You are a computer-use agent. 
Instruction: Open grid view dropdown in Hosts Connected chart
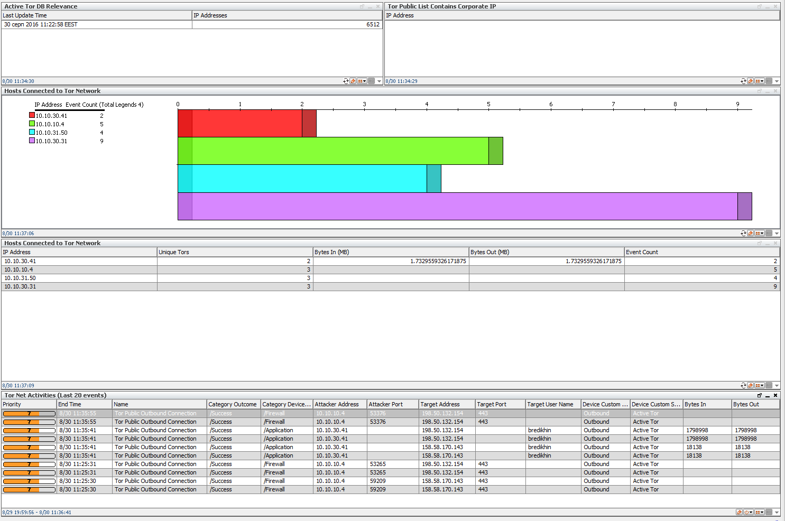tap(760, 234)
